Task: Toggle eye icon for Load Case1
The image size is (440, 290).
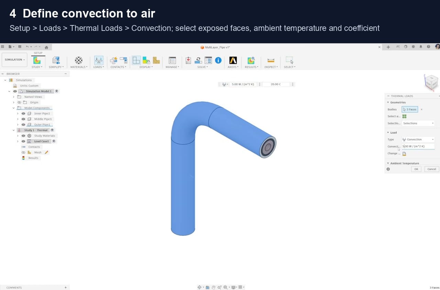Action: tap(23, 141)
